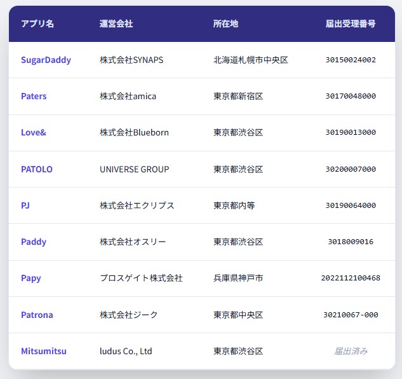Click the 所在地 column header
Image resolution: width=402 pixels, height=379 pixels.
[x=225, y=24]
